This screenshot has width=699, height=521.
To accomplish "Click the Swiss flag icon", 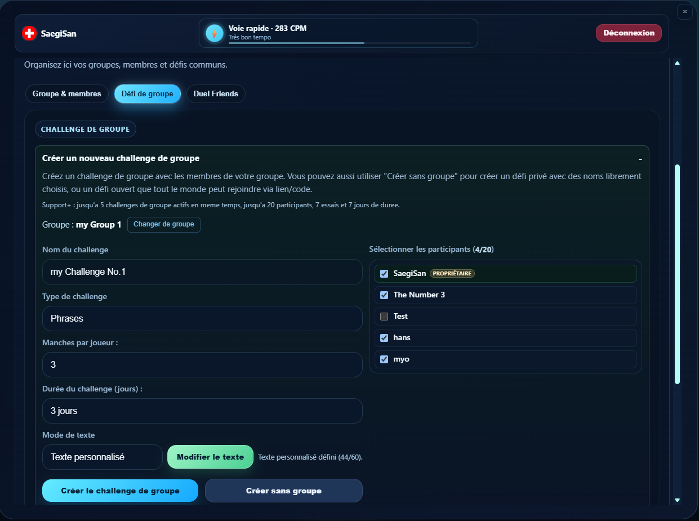I will tap(29, 33).
